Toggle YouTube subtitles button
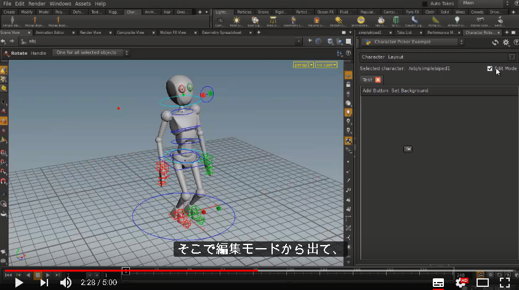The height and width of the screenshot is (290, 519). 438,283
